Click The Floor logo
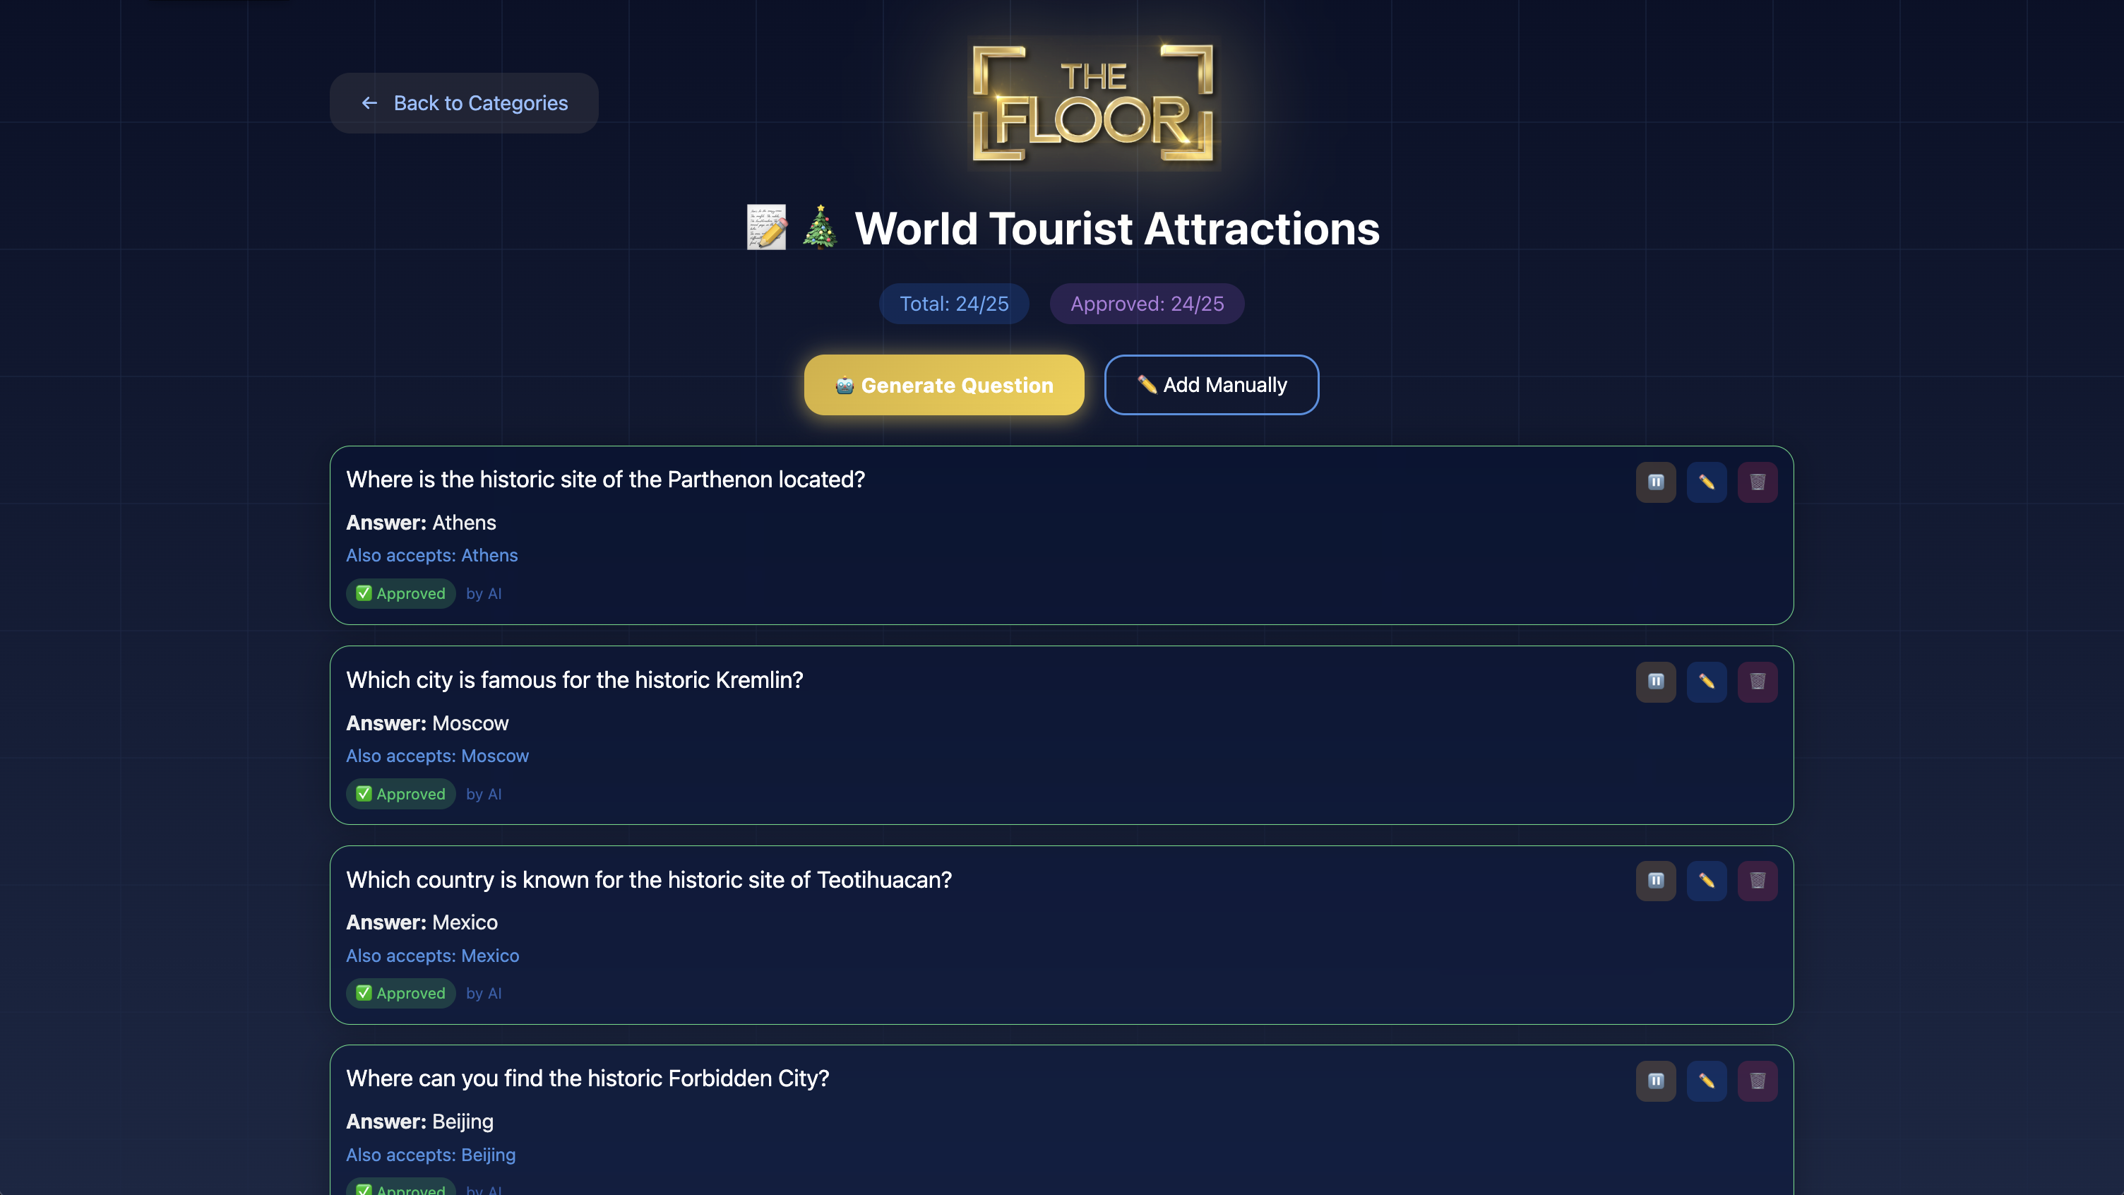This screenshot has width=2124, height=1195. pos(1093,103)
